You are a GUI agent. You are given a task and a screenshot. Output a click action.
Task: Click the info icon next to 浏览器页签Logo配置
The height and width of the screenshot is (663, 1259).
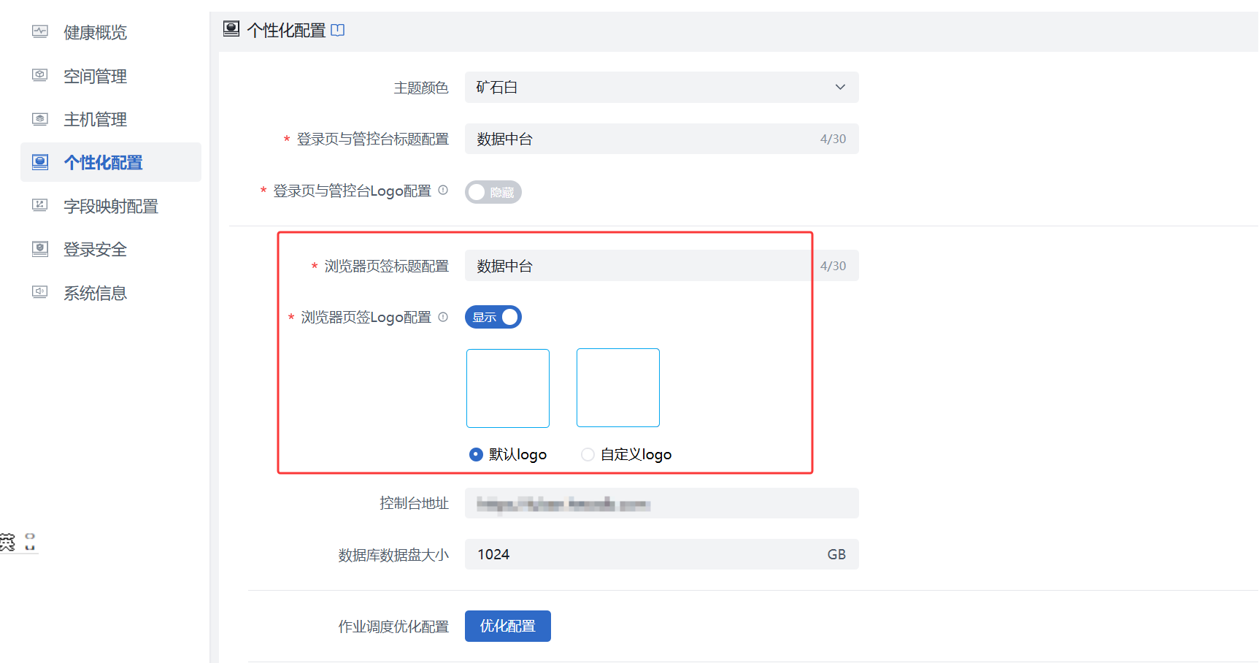pos(443,317)
